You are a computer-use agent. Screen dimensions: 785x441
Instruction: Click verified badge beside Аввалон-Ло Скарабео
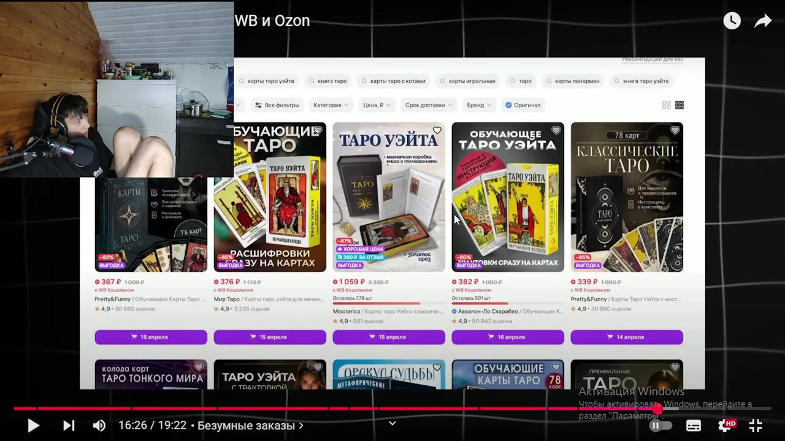point(454,311)
